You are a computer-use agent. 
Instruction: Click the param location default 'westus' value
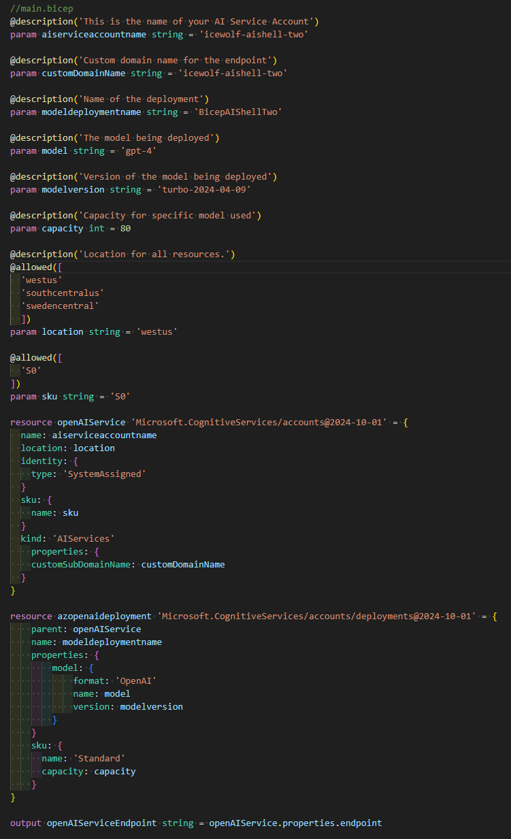[x=157, y=331]
